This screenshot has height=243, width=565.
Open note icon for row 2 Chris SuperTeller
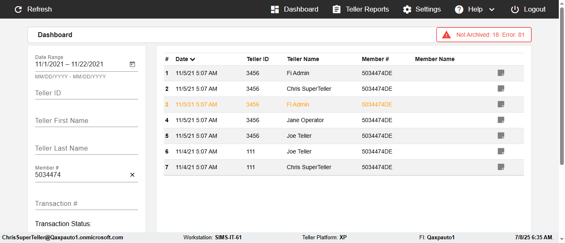click(x=501, y=89)
